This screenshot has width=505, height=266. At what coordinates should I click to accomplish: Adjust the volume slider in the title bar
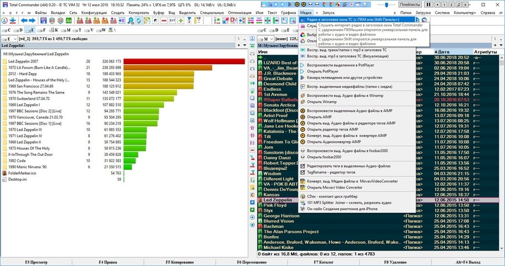tap(387, 4)
